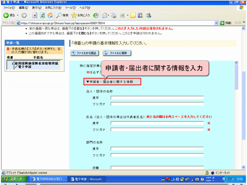Open the Back button history dropdown arrow
This screenshot has height=185, width=247.
(x=18, y=15)
